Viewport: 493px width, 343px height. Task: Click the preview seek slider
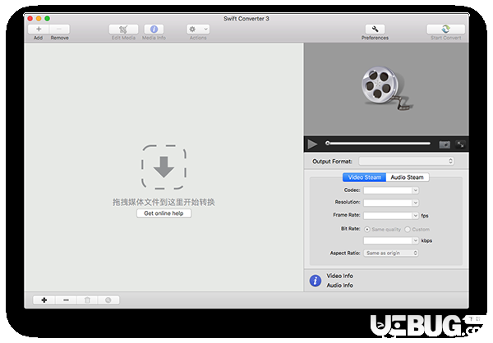[379, 144]
